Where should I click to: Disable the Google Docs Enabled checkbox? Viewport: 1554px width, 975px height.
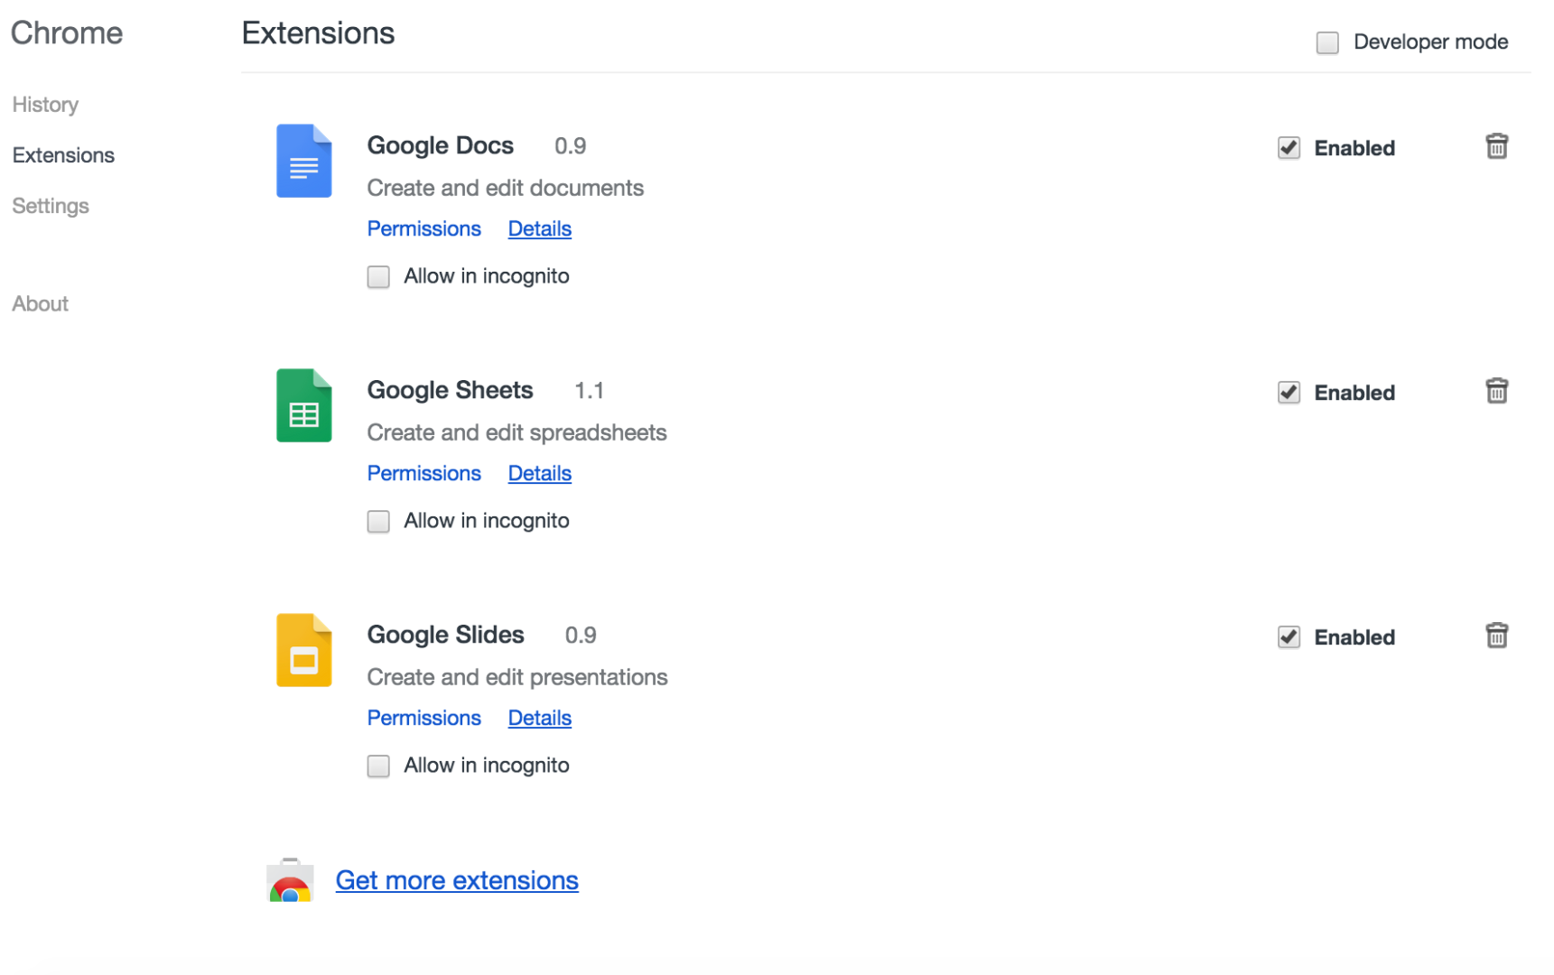coord(1289,148)
